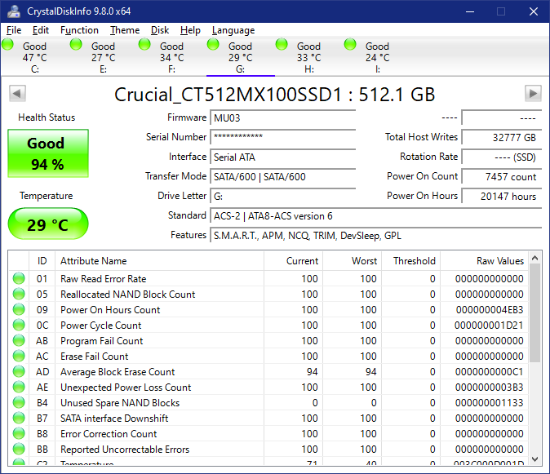The image size is (550, 474).
Task: Click the Crucial_CT512MX100SSD1 model title
Action: [275, 95]
